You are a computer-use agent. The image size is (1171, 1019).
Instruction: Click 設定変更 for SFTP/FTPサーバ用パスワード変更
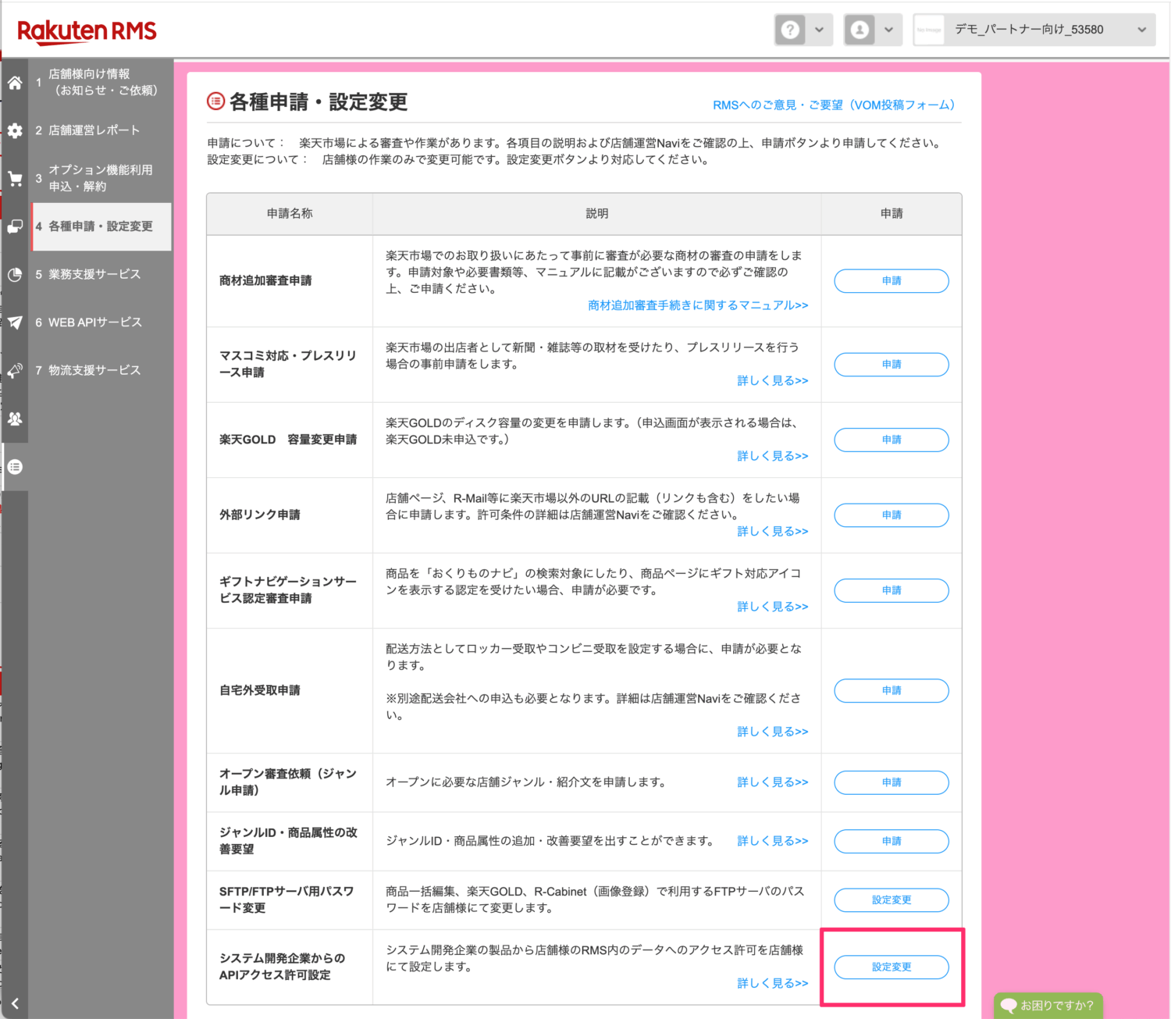[x=892, y=900]
